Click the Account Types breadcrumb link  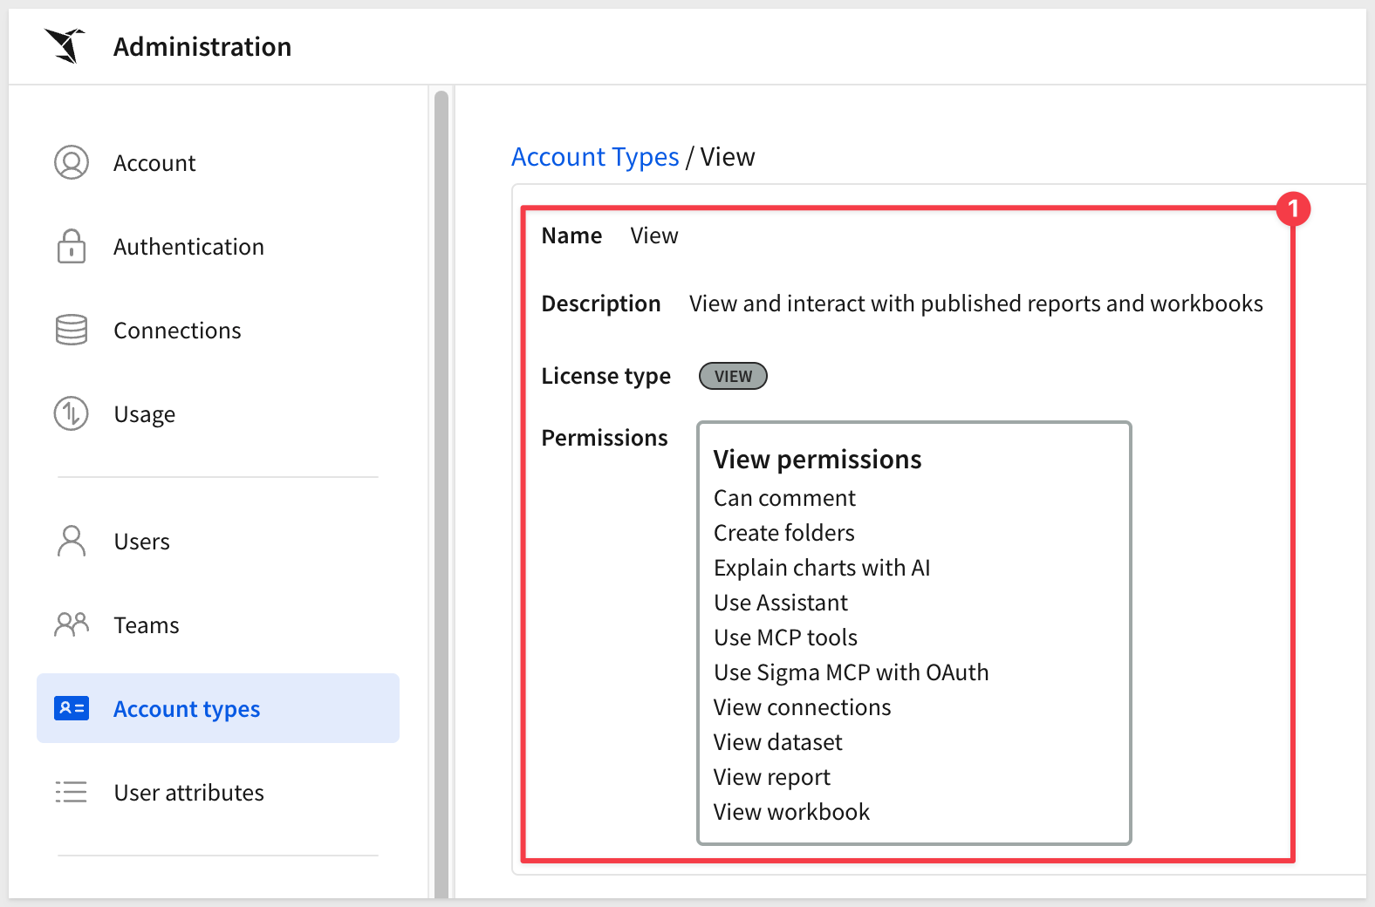coord(595,157)
